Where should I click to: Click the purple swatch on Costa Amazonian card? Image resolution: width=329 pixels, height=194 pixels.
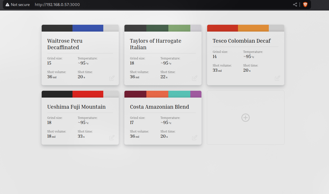pyautogui.click(x=196, y=94)
